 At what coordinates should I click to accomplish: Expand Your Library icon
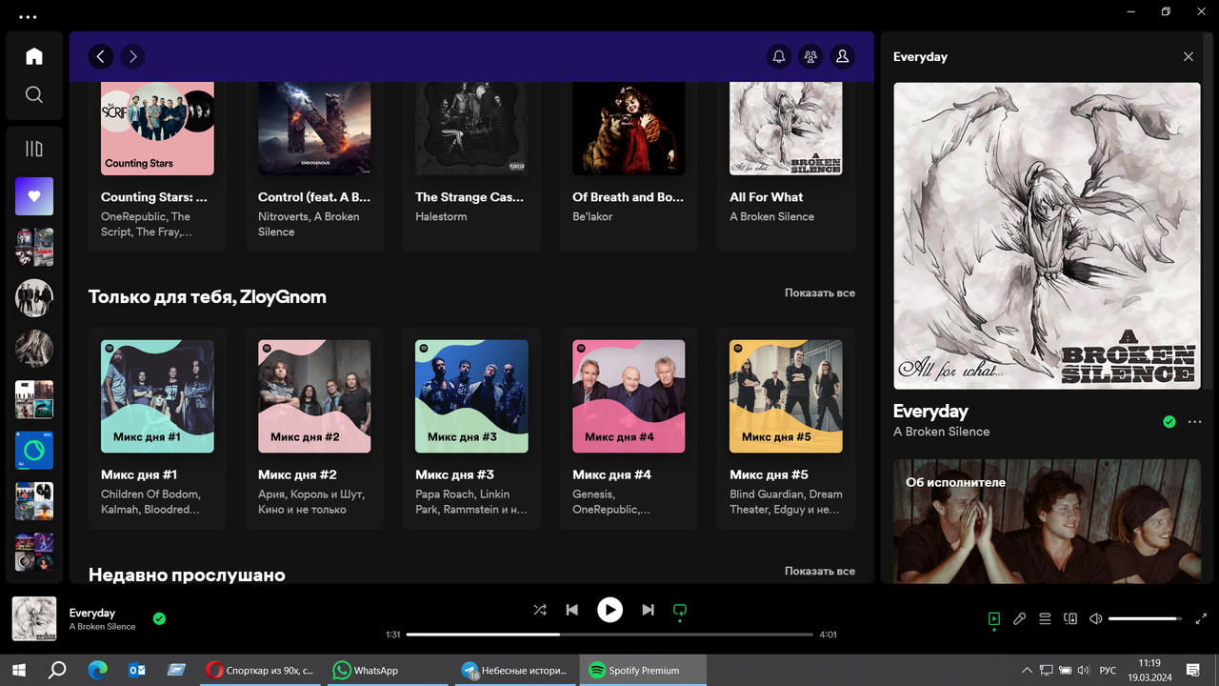pyautogui.click(x=34, y=149)
